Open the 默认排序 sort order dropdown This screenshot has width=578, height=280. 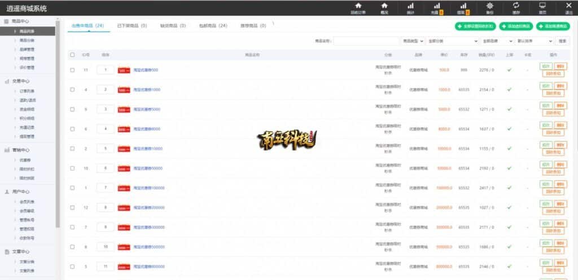(535, 41)
